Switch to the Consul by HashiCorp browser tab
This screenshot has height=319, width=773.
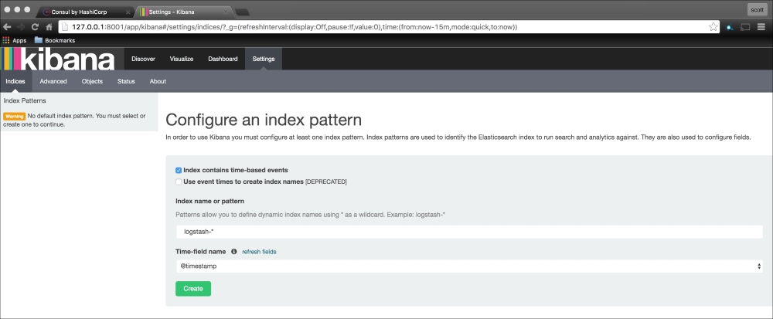(x=83, y=12)
